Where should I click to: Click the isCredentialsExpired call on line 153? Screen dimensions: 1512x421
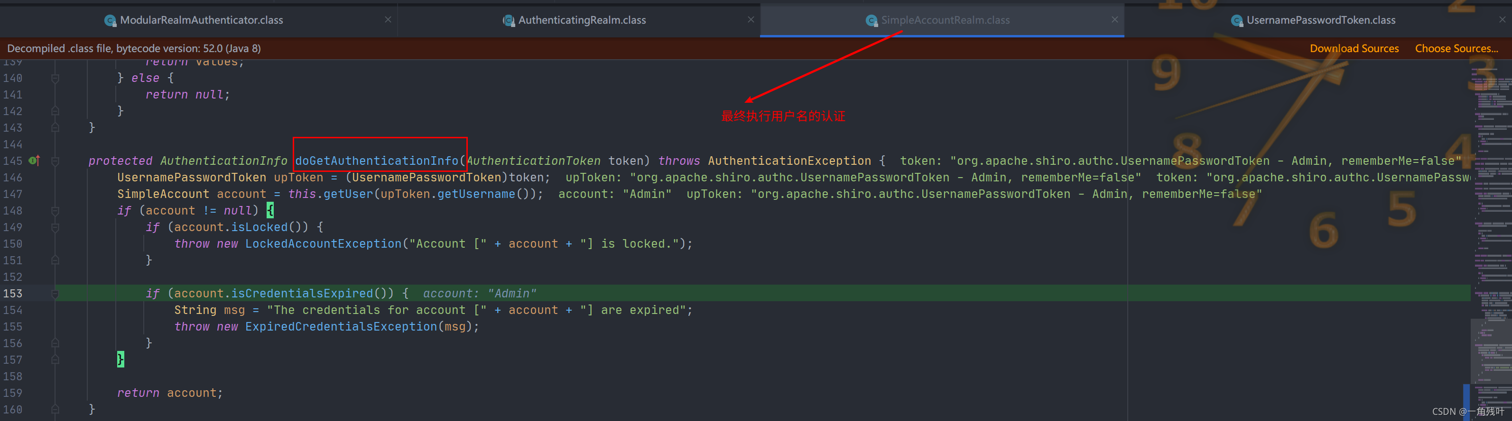click(x=302, y=293)
